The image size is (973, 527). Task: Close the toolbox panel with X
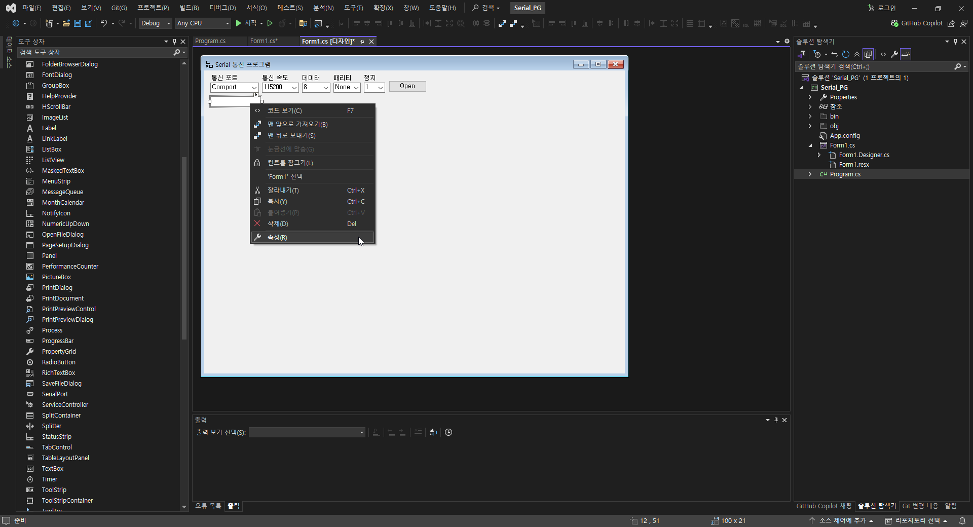(183, 42)
